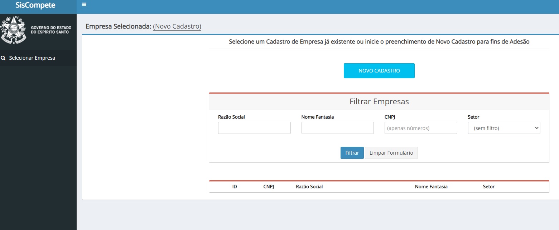Open the Selecionar Empresa menu item
The width and height of the screenshot is (559, 230).
click(x=32, y=58)
